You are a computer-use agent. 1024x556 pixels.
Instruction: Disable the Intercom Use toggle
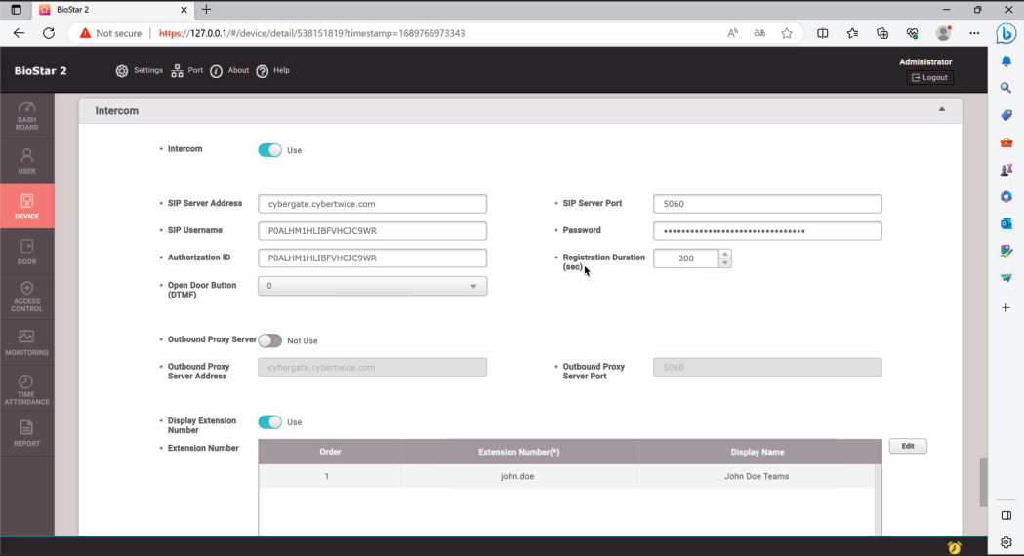tap(269, 150)
